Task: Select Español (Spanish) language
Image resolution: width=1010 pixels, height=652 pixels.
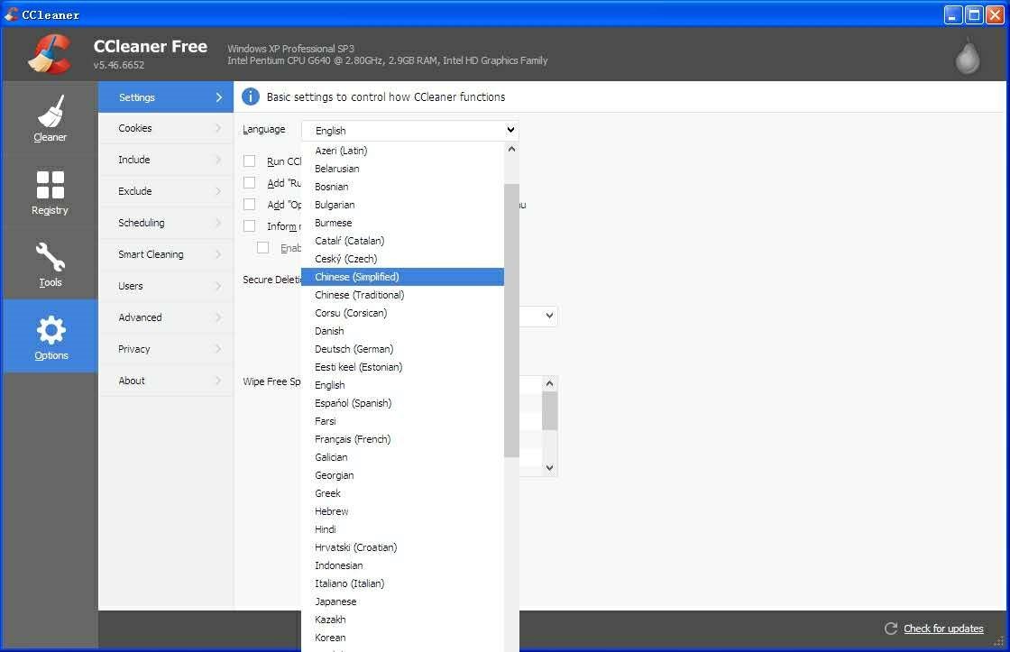Action: pyautogui.click(x=402, y=403)
